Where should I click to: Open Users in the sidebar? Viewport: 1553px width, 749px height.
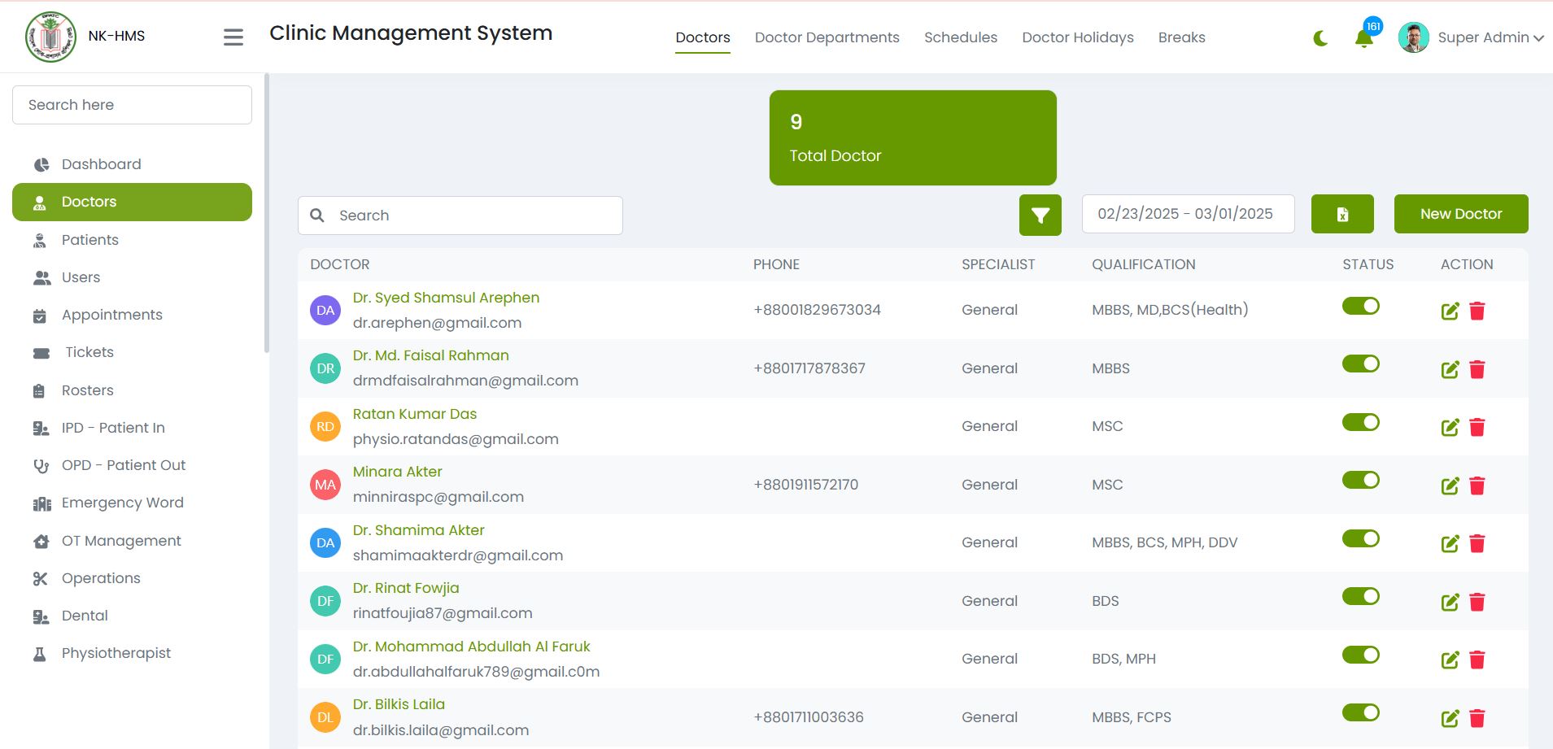click(132, 277)
